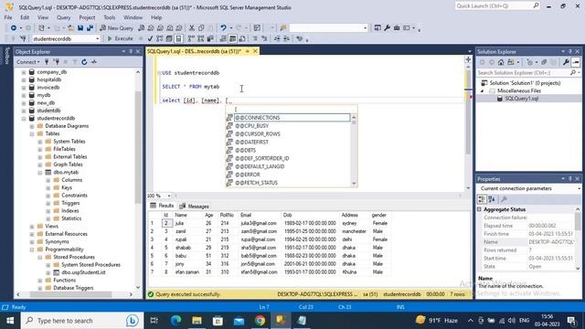Image resolution: width=585 pixels, height=329 pixels.
Task: Click the Alphabetical sort icon in Properties
Action: pos(492,199)
